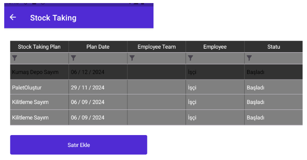Select the PaletOluştur plan row

click(156, 87)
